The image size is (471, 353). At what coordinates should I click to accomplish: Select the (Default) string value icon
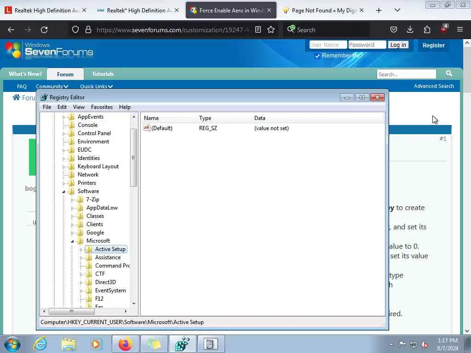point(147,128)
